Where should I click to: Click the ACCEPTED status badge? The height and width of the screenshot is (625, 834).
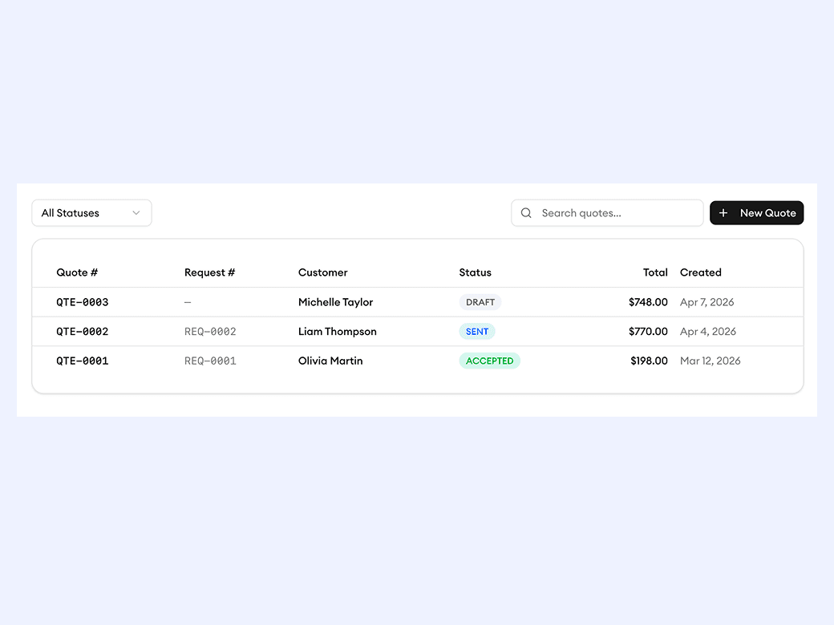(x=489, y=361)
